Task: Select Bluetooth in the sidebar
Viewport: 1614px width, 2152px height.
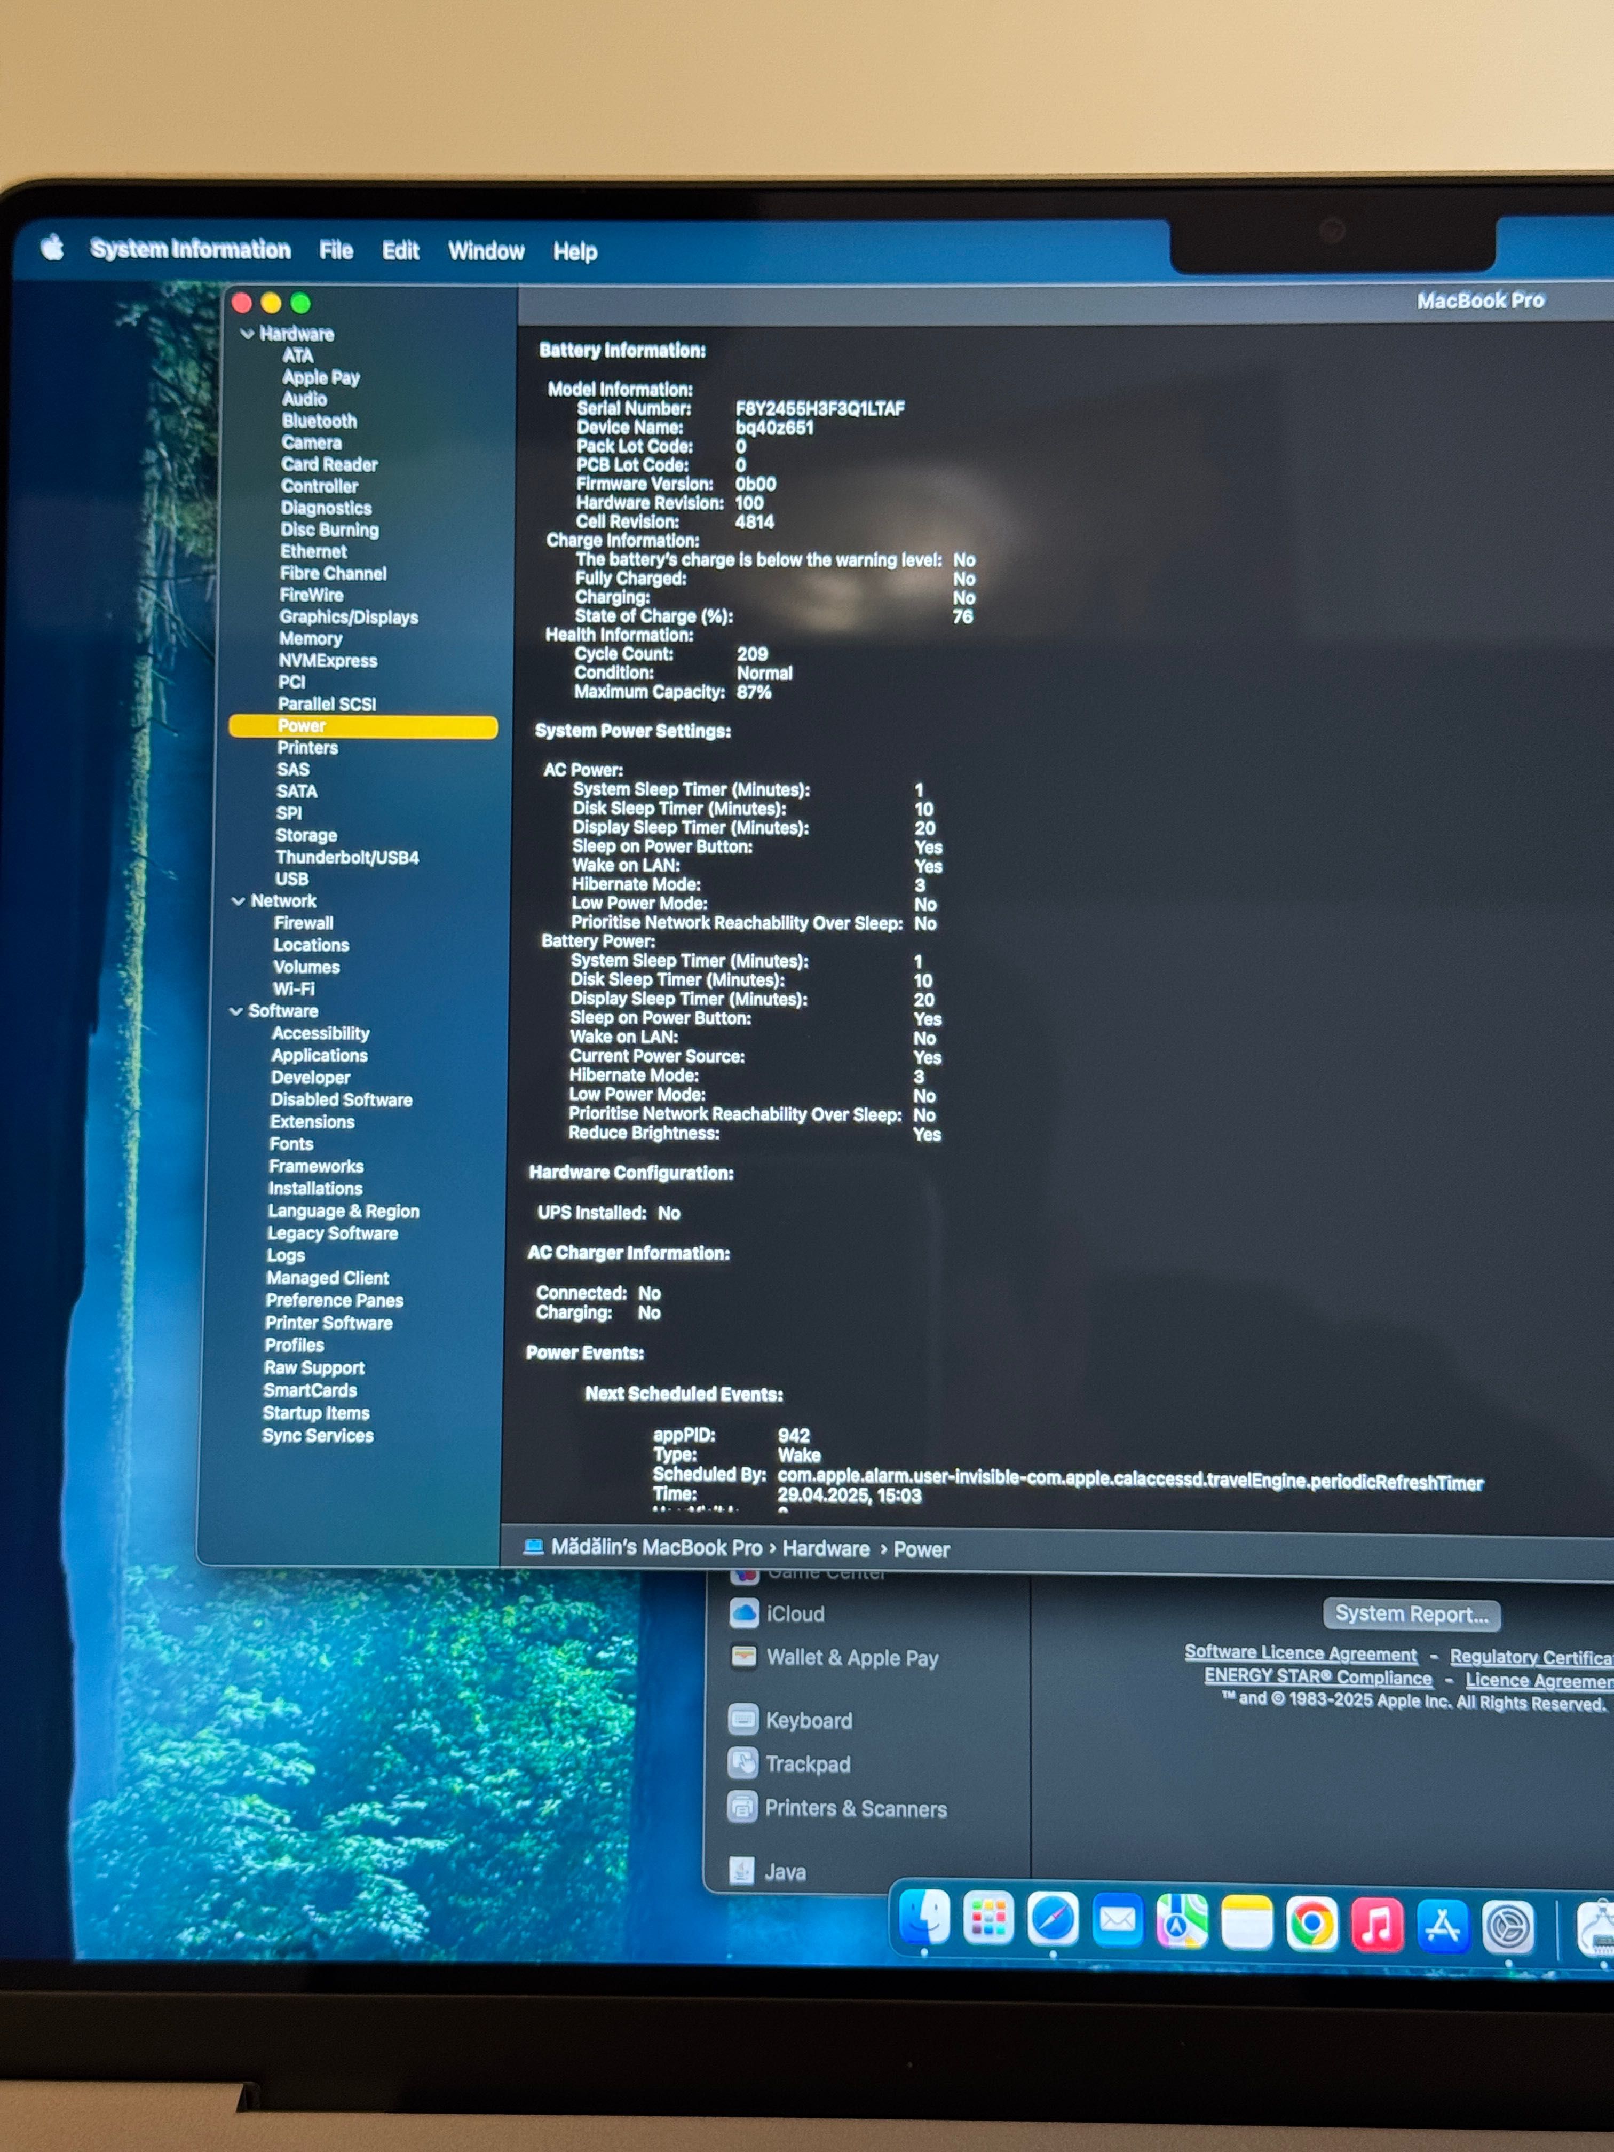Action: click(x=319, y=421)
